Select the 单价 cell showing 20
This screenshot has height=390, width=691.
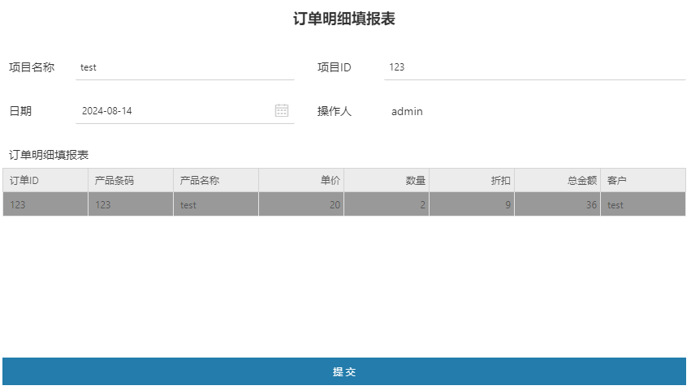301,204
